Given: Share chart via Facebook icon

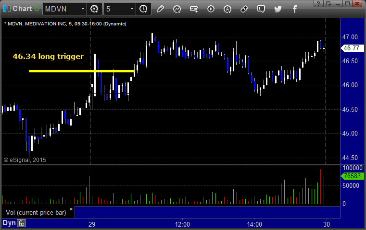Looking at the screenshot, I should pyautogui.click(x=295, y=9).
